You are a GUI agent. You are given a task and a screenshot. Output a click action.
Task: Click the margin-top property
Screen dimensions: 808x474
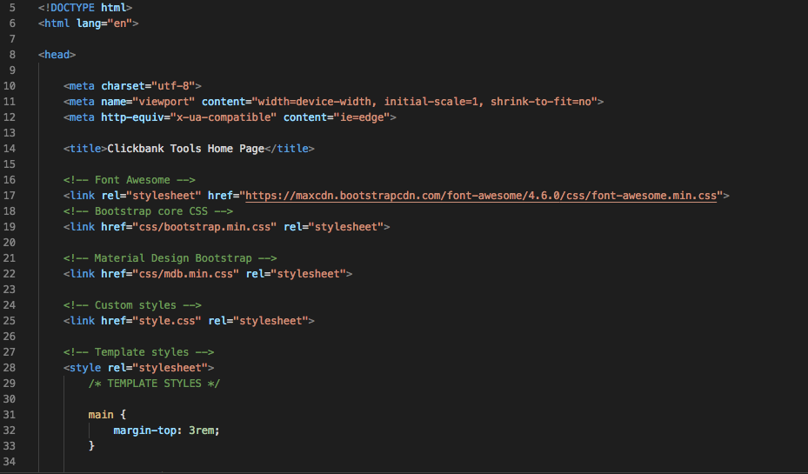144,431
